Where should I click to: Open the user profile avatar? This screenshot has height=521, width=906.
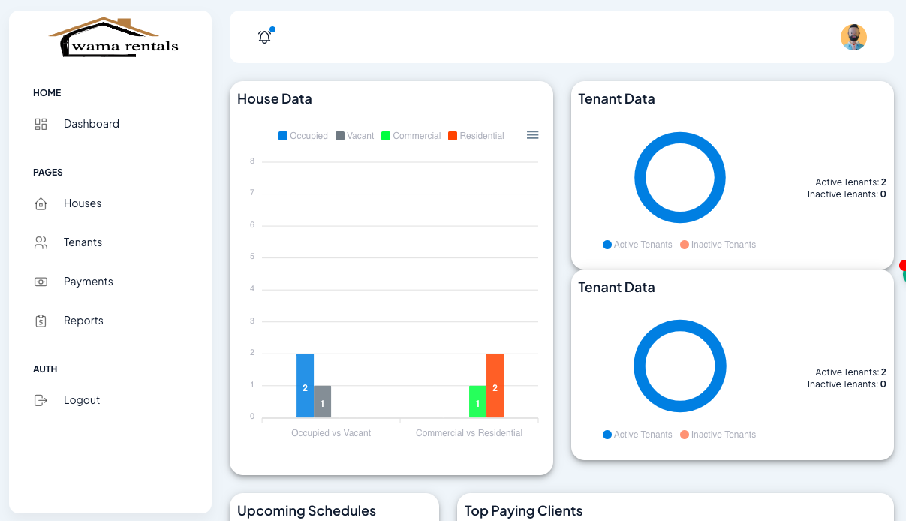853,37
